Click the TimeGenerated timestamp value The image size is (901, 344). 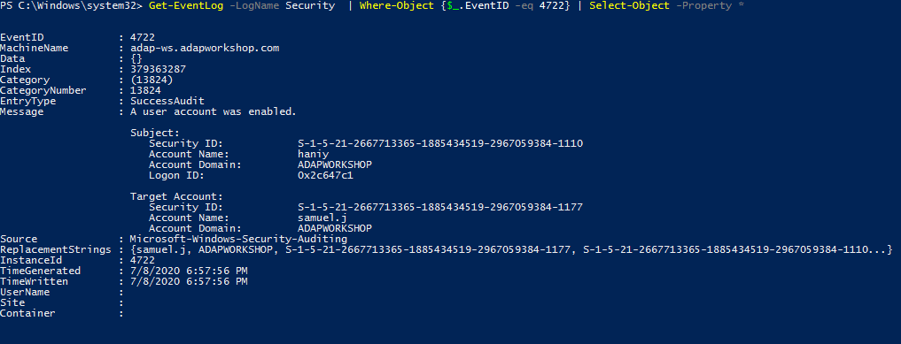[x=189, y=271]
